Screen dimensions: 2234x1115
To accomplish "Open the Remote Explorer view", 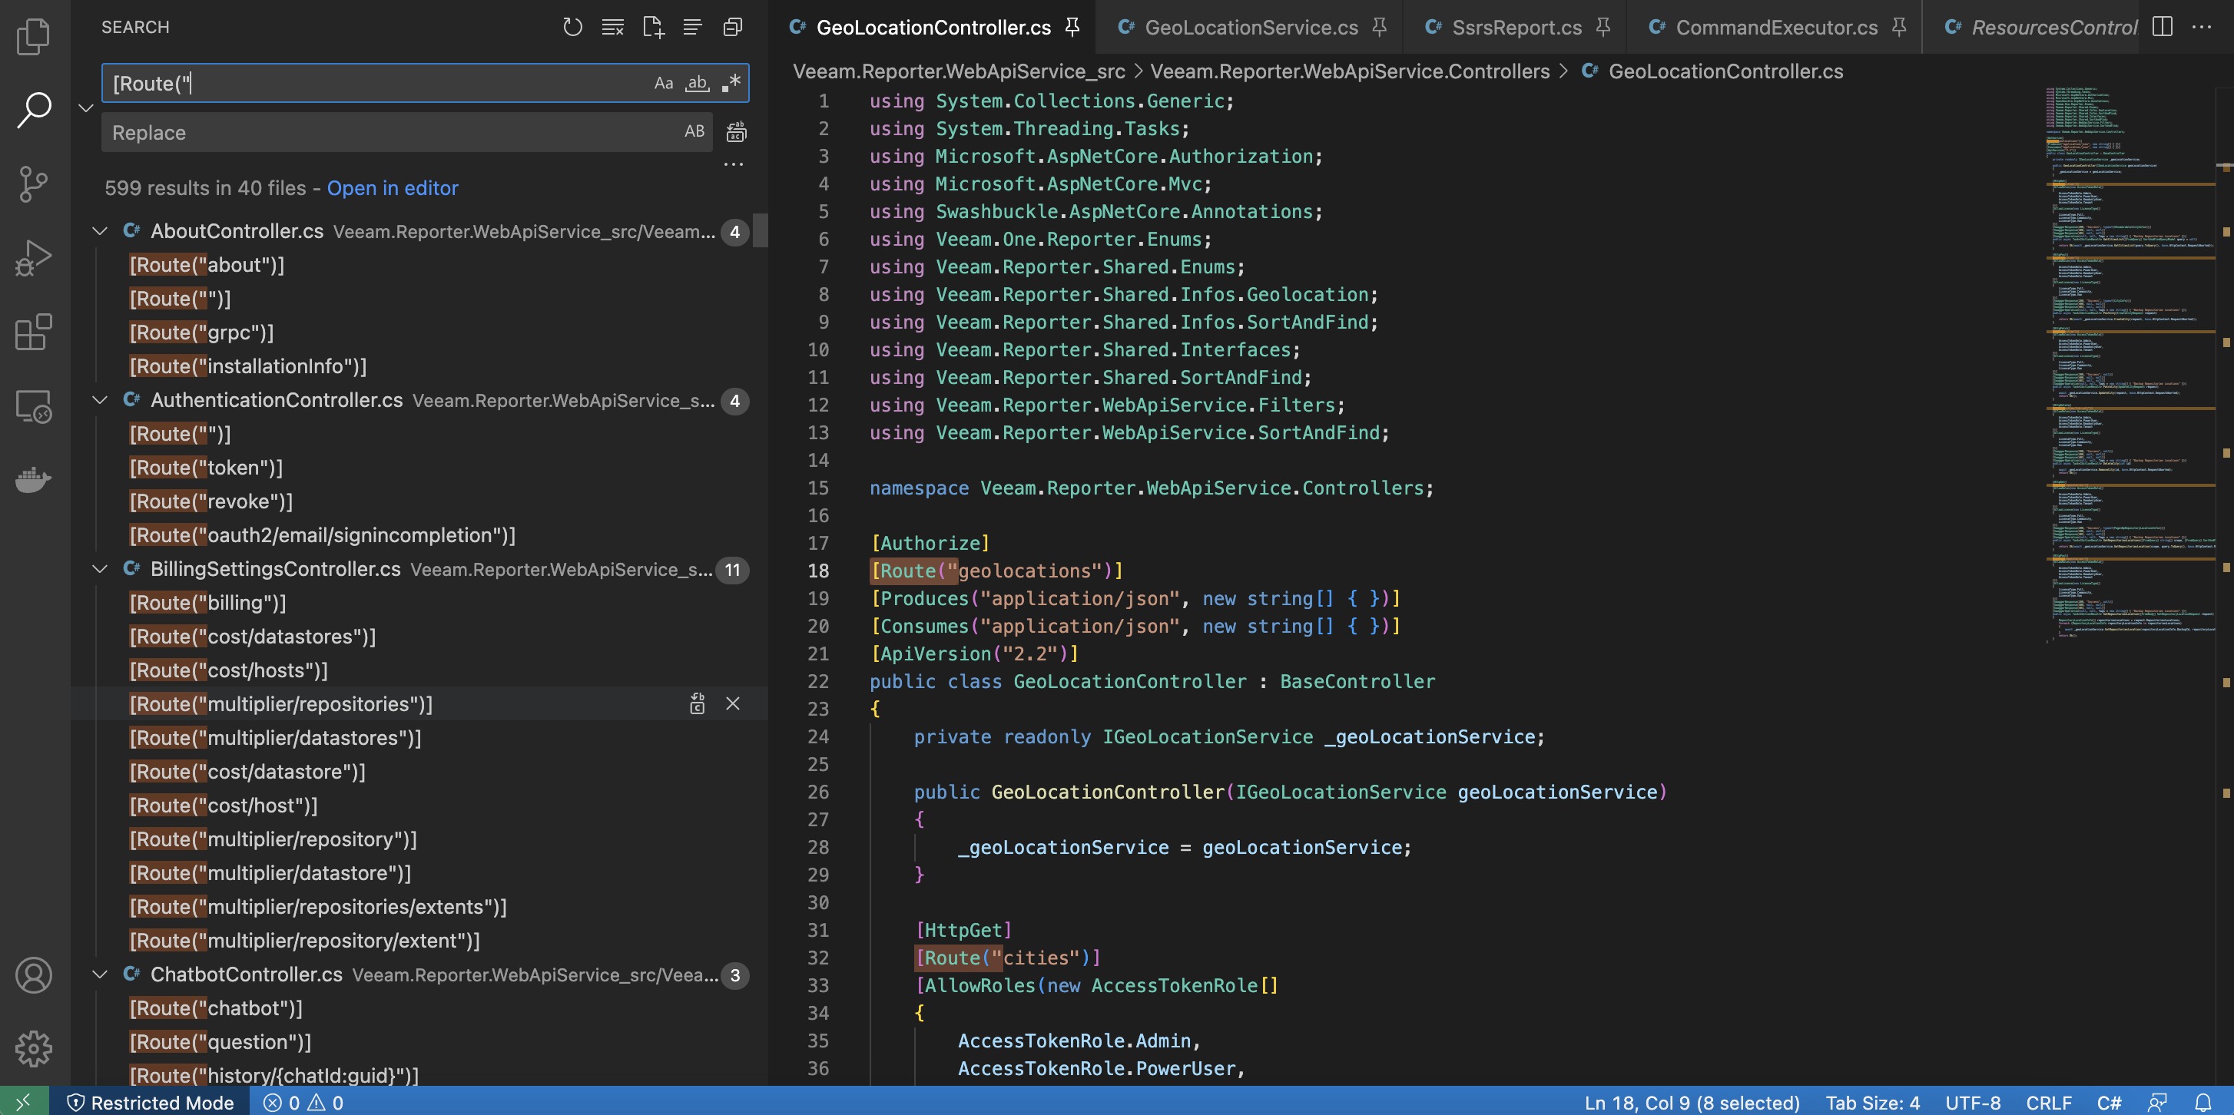I will coord(34,405).
